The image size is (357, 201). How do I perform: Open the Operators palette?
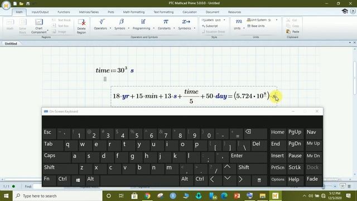tap(100, 25)
